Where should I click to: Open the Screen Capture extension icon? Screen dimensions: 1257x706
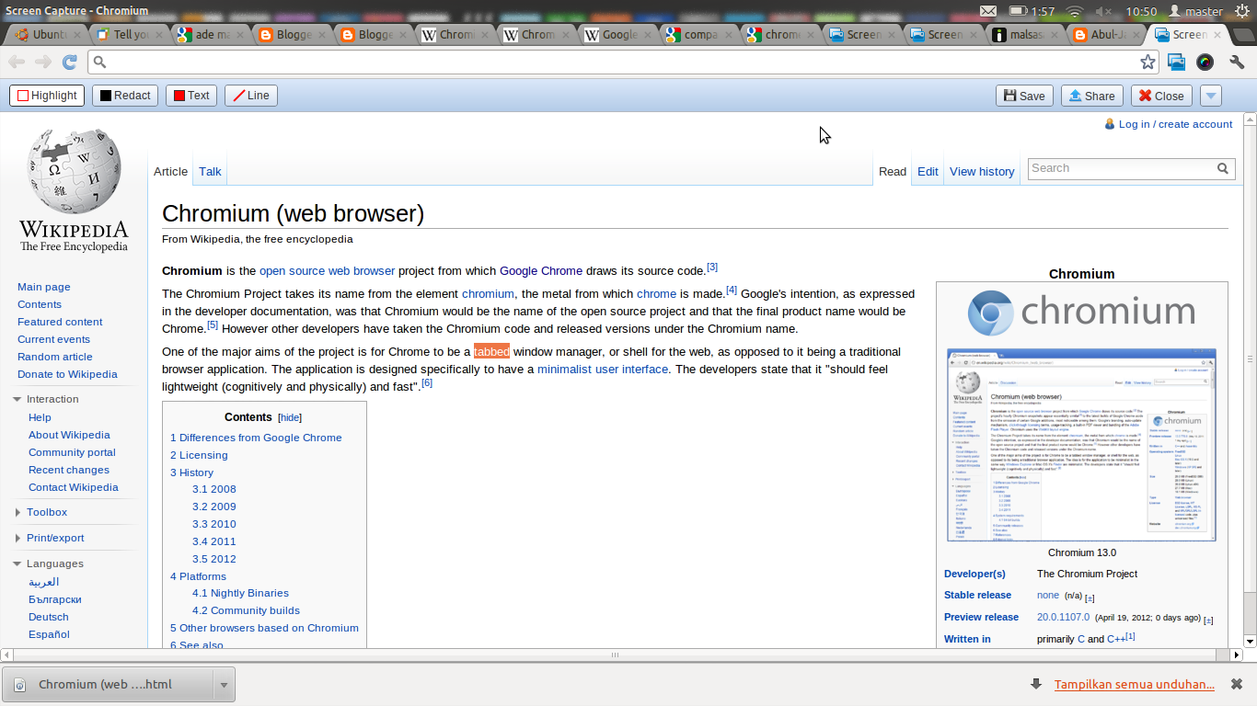click(1176, 62)
